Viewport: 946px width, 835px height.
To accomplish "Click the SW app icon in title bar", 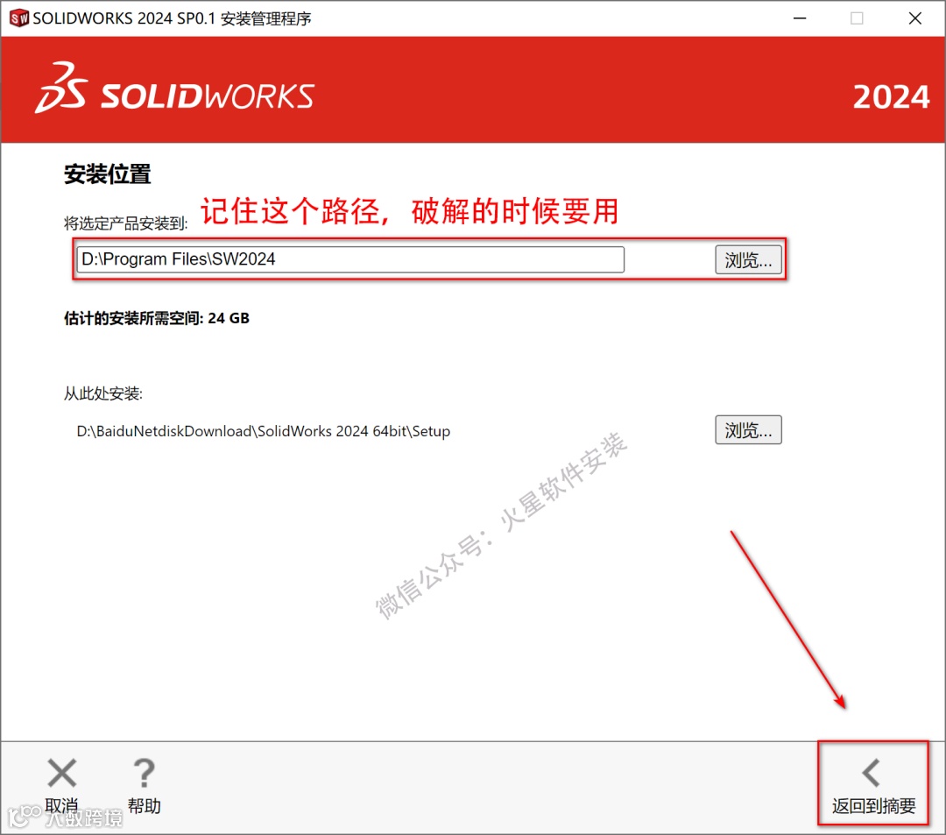I will coord(18,18).
